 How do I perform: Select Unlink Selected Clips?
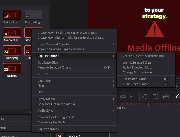(146, 62)
